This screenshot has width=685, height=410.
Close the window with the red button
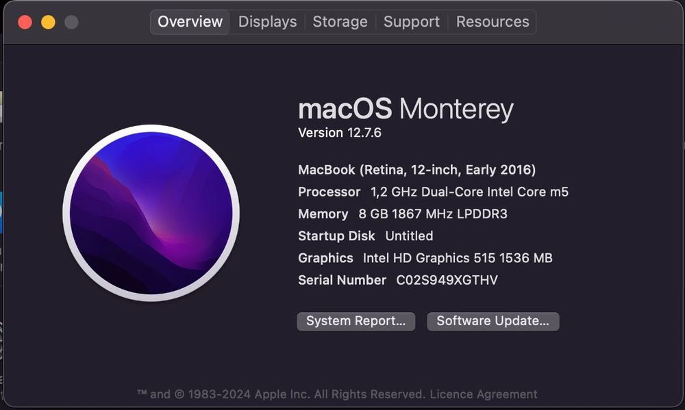[x=25, y=22]
